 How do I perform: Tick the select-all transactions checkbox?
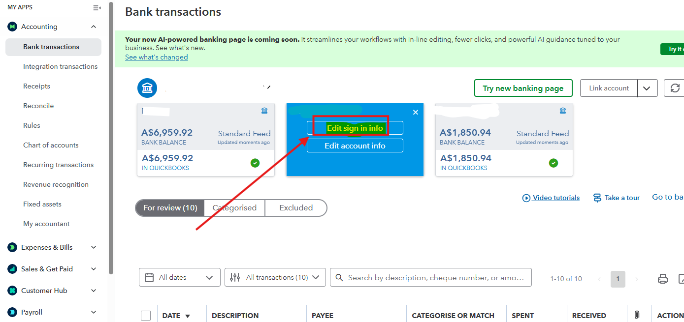[x=146, y=316]
